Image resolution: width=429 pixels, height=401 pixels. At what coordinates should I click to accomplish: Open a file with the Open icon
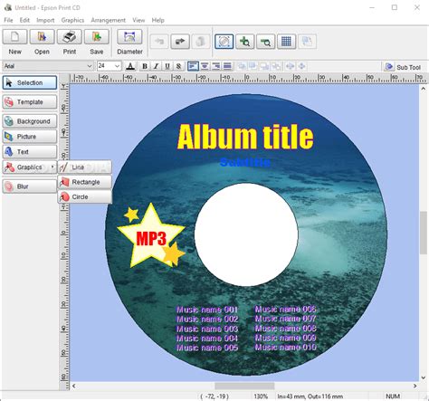(42, 37)
